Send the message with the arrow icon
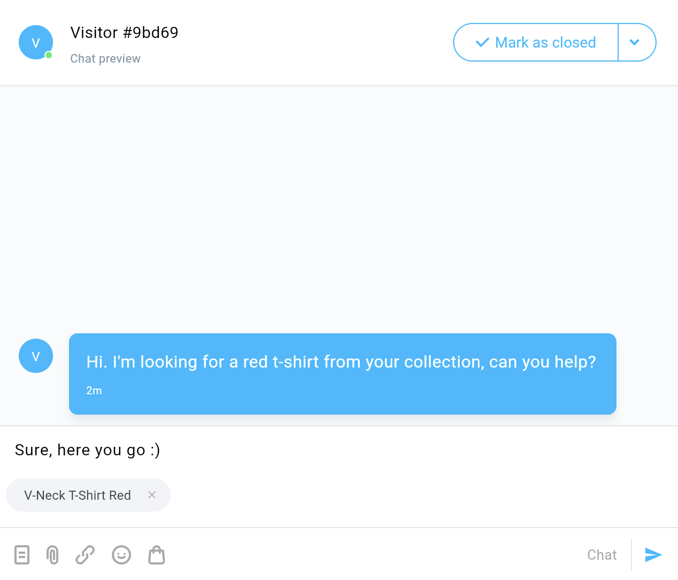Viewport: 678px width, 580px height. point(653,555)
